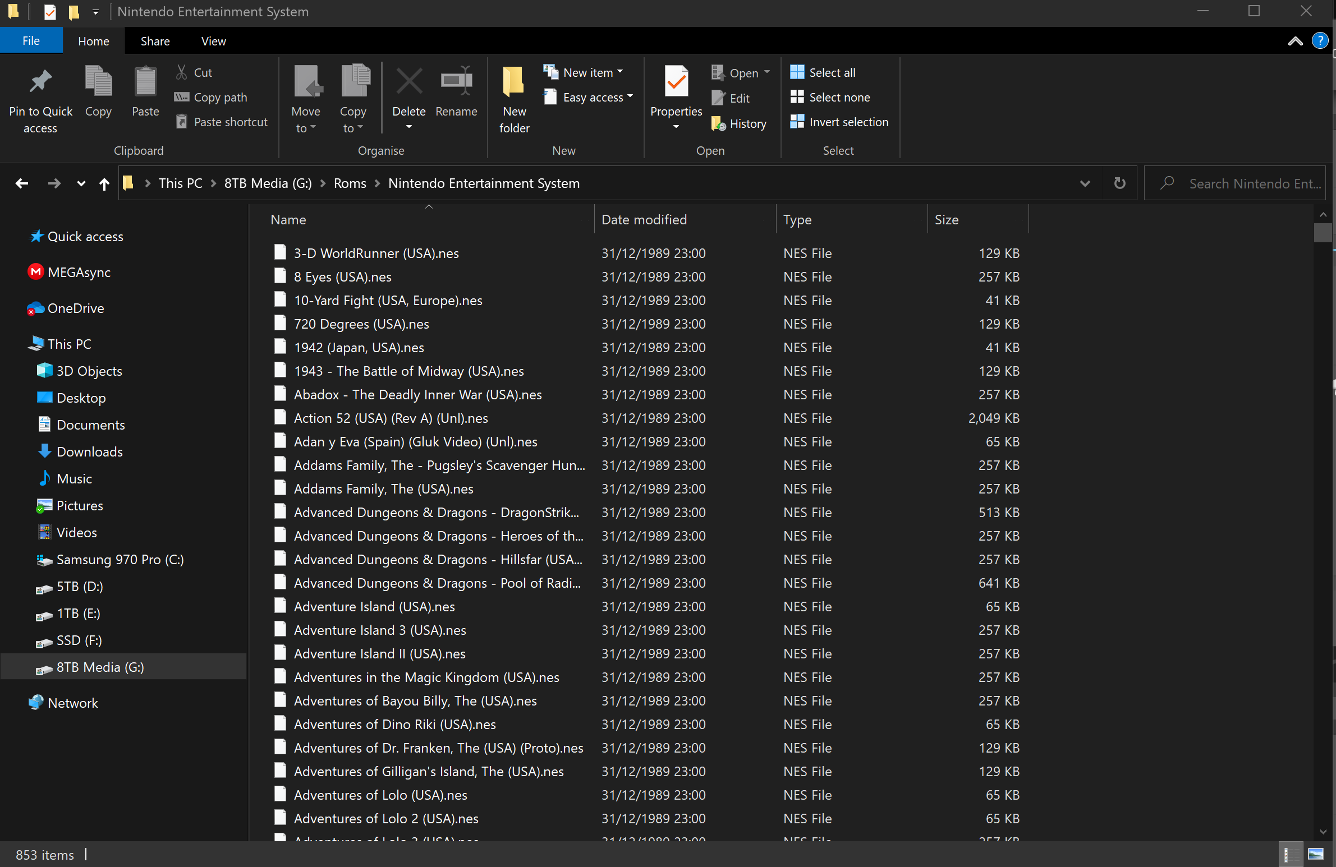Open file History
The image size is (1336, 867).
coord(738,123)
